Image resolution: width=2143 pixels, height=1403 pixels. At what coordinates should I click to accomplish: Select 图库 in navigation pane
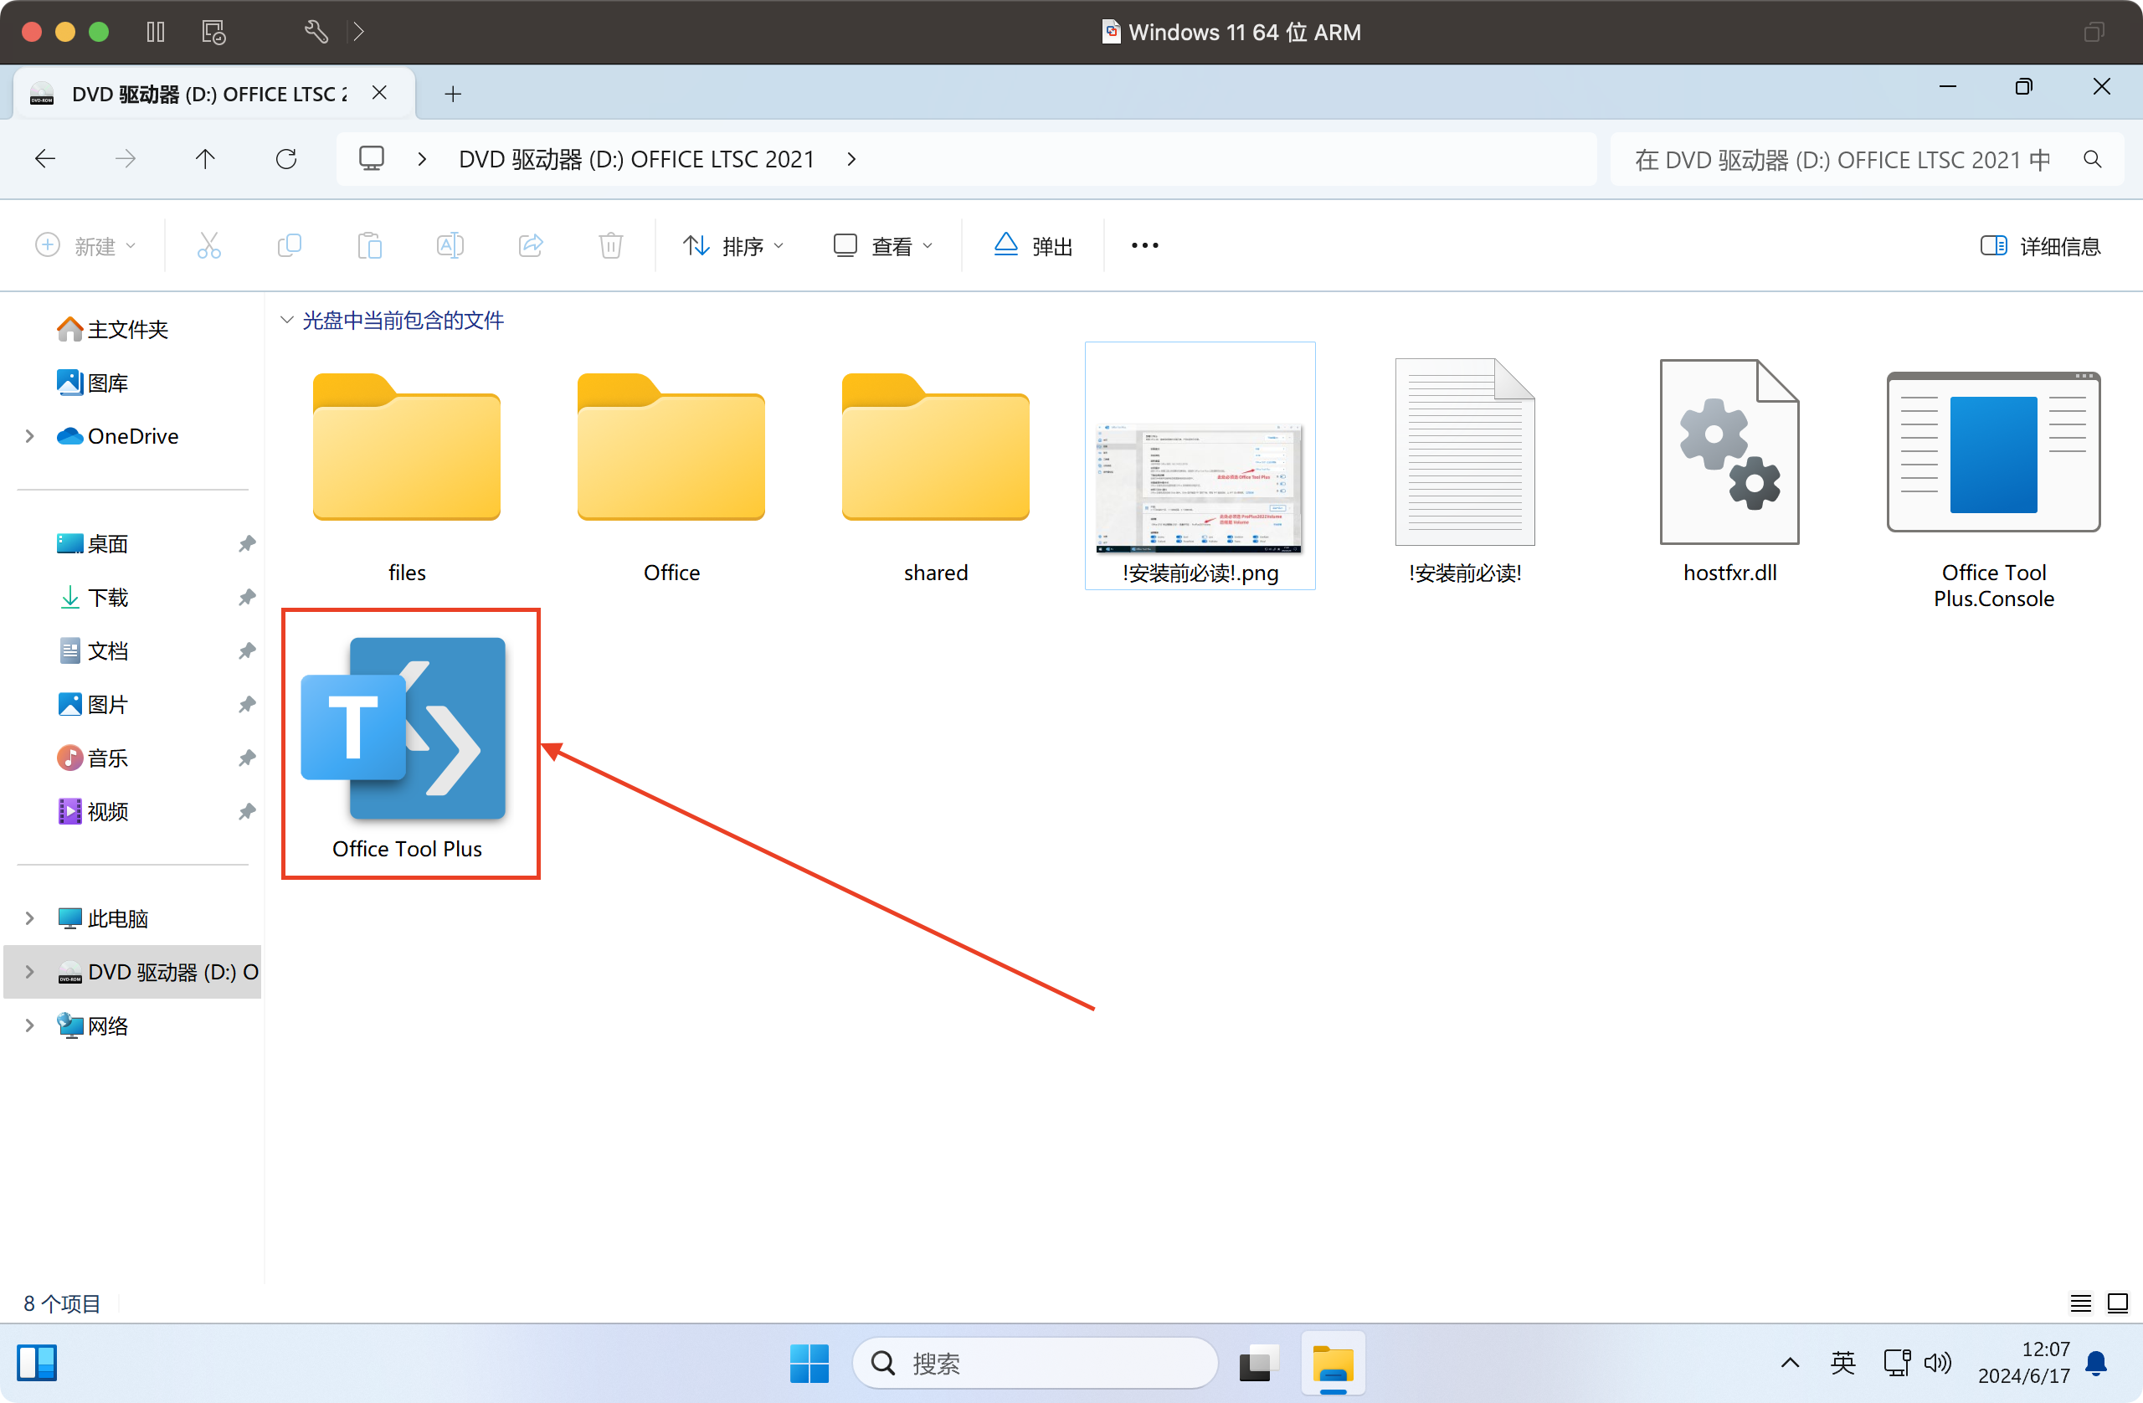(93, 383)
